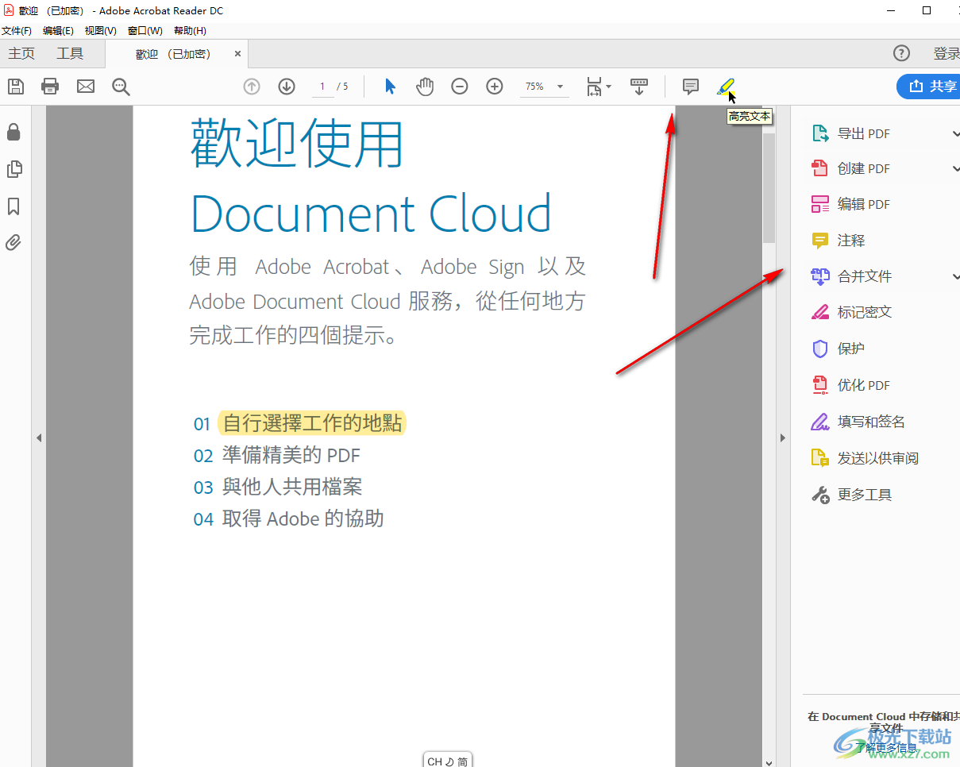Image resolution: width=960 pixels, height=767 pixels.
Task: Click the 03 與他人共用檔案 link
Action: tap(278, 487)
